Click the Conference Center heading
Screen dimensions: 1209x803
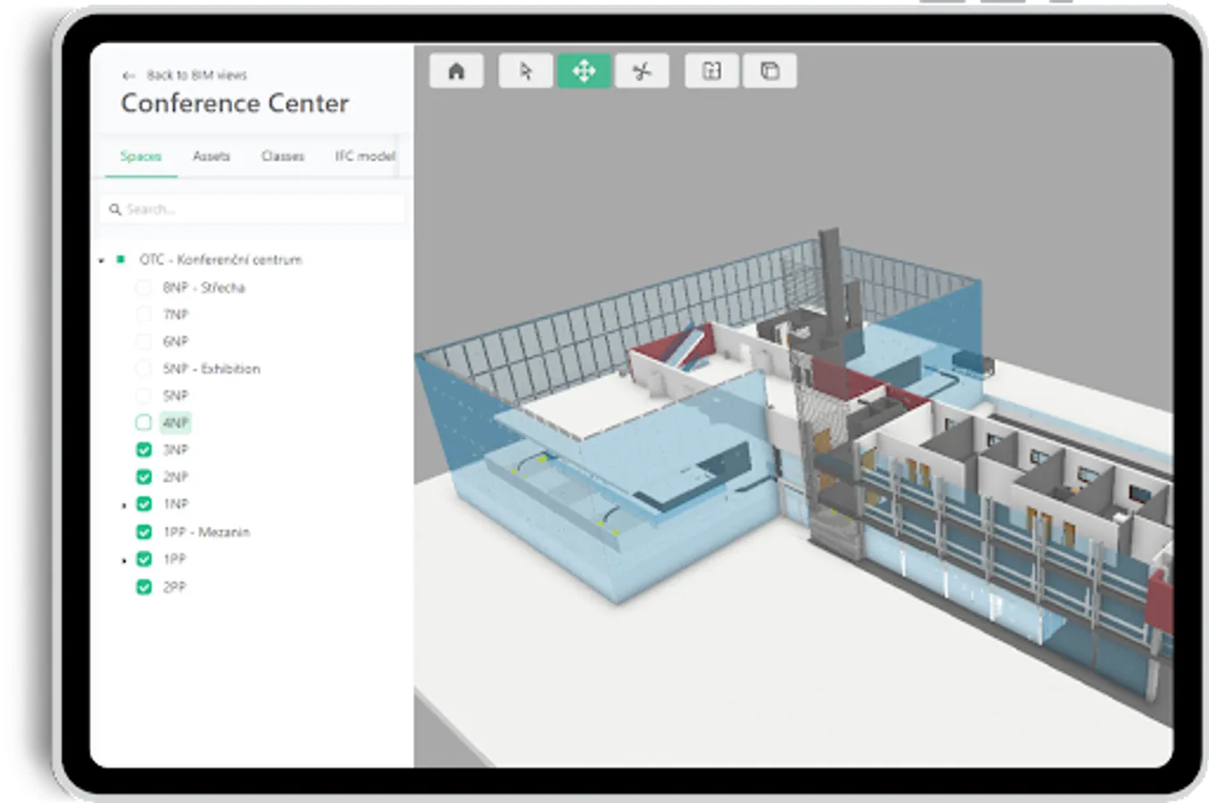click(235, 103)
